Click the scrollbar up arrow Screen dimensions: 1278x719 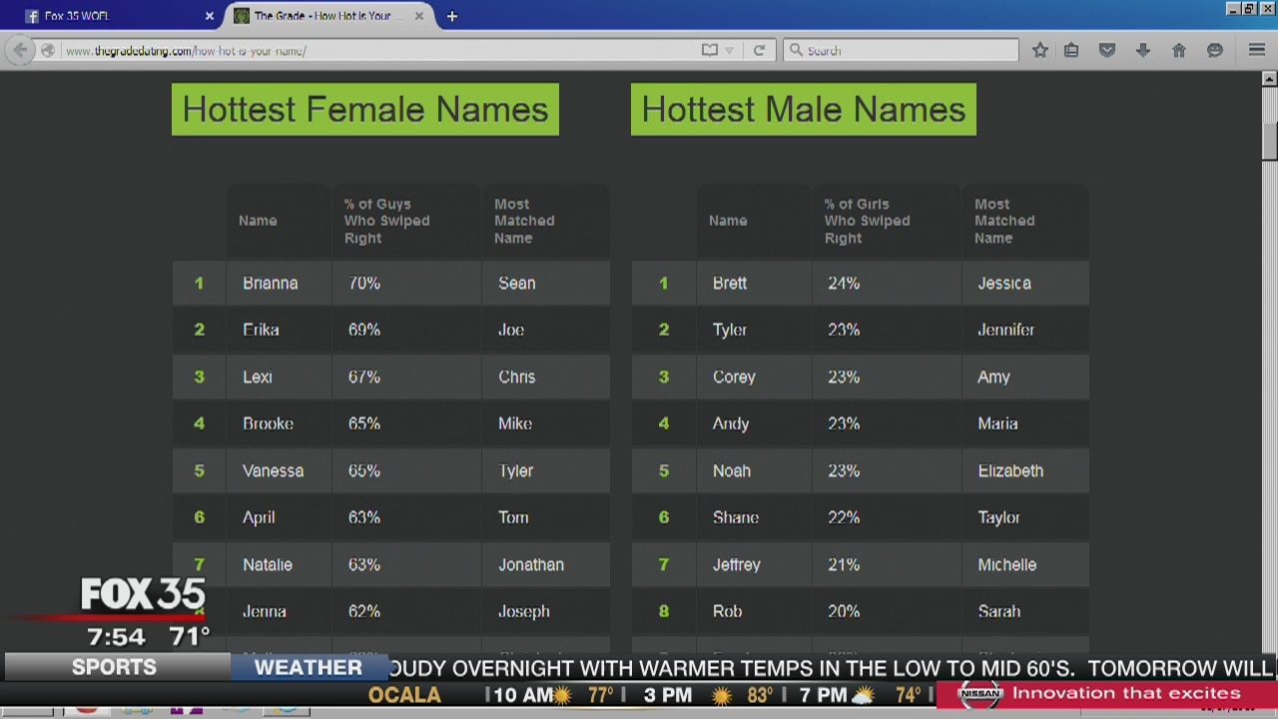tap(1269, 79)
